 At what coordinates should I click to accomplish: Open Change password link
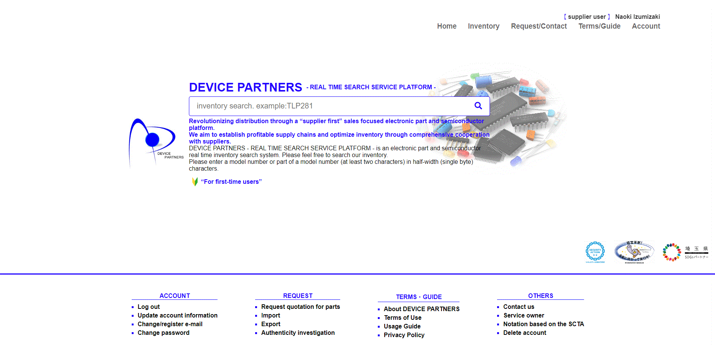[x=164, y=333]
